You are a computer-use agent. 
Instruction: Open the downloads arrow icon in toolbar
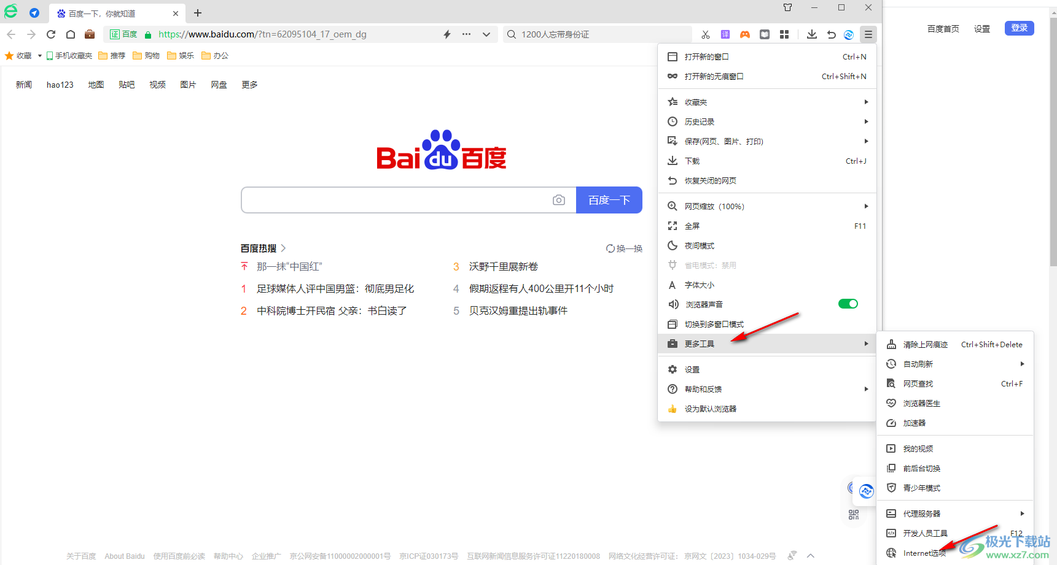tap(811, 34)
